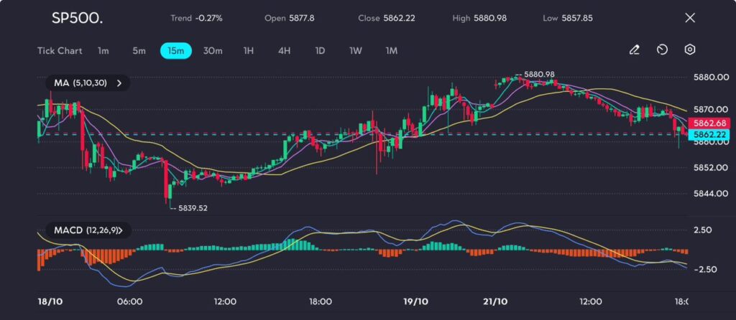Select the active 15m timeframe
Image resolution: width=736 pixels, height=320 pixels.
coord(175,51)
